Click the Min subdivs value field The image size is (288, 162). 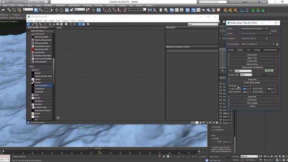coord(246,86)
